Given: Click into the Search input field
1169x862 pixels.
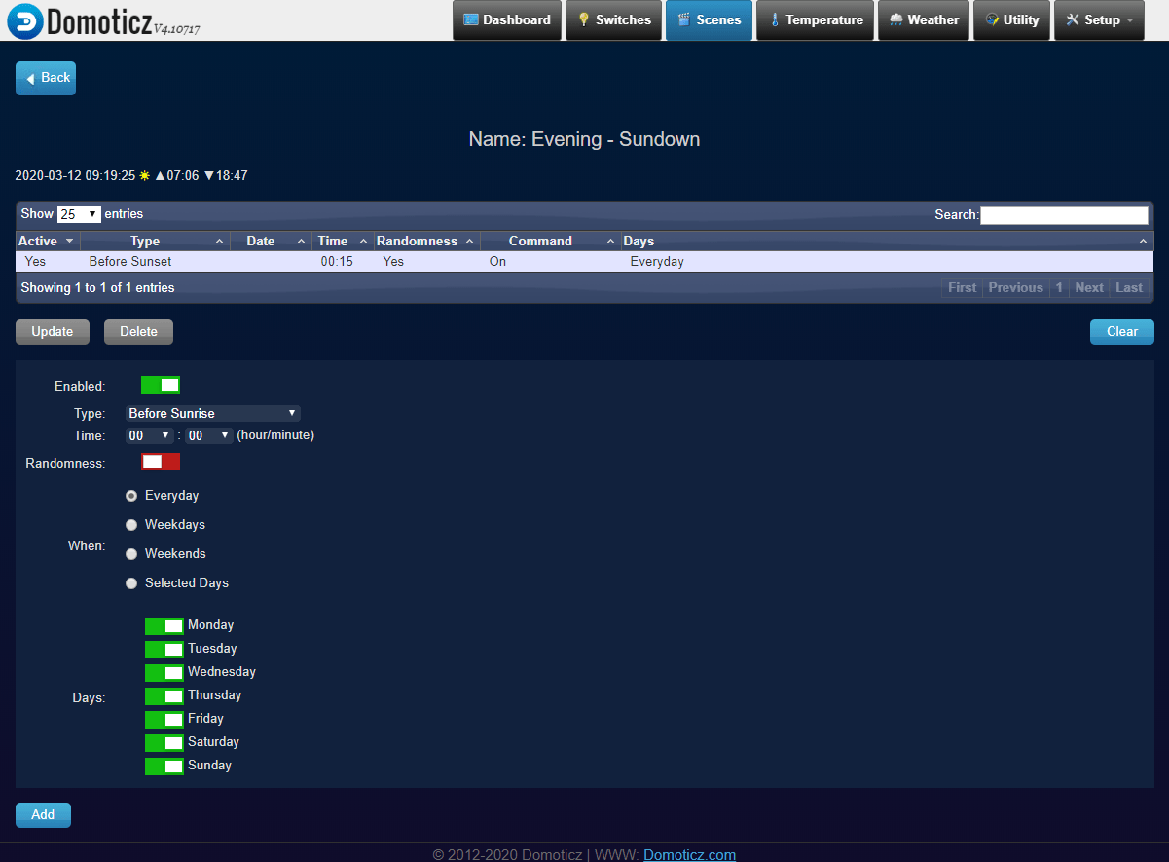Looking at the screenshot, I should pos(1063,215).
